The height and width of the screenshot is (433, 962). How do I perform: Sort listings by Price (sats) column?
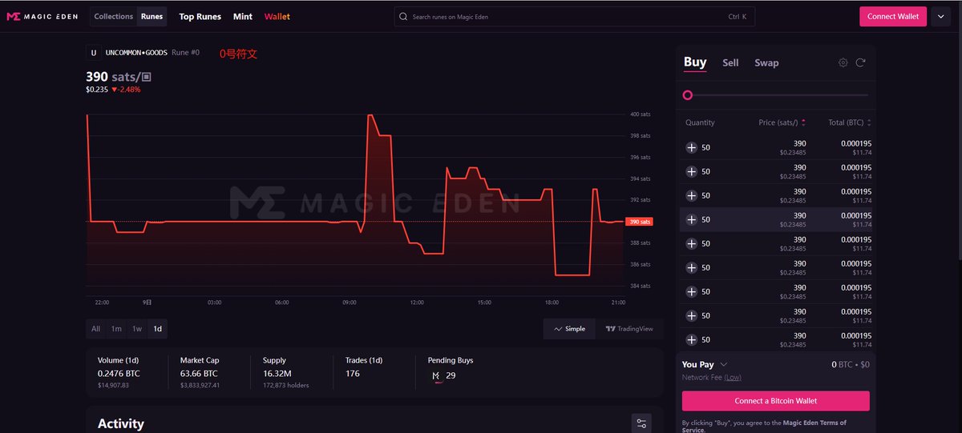coord(782,122)
